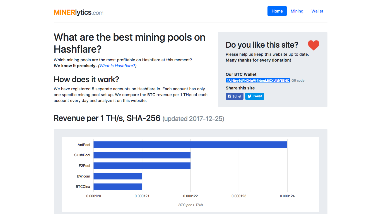This screenshot has height=214, width=381.
Task: Click the 'Our BTC Wallet' label
Action: (241, 74)
